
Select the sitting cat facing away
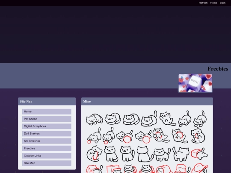coord(145,154)
